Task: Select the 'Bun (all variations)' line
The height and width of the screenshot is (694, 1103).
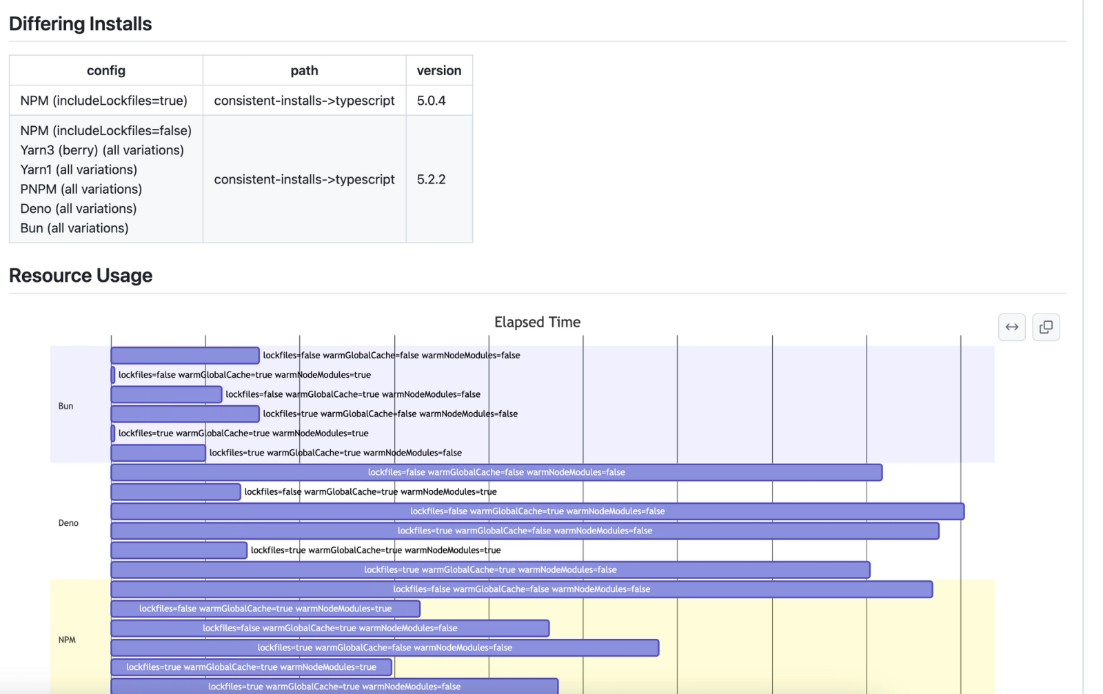Action: tap(74, 228)
